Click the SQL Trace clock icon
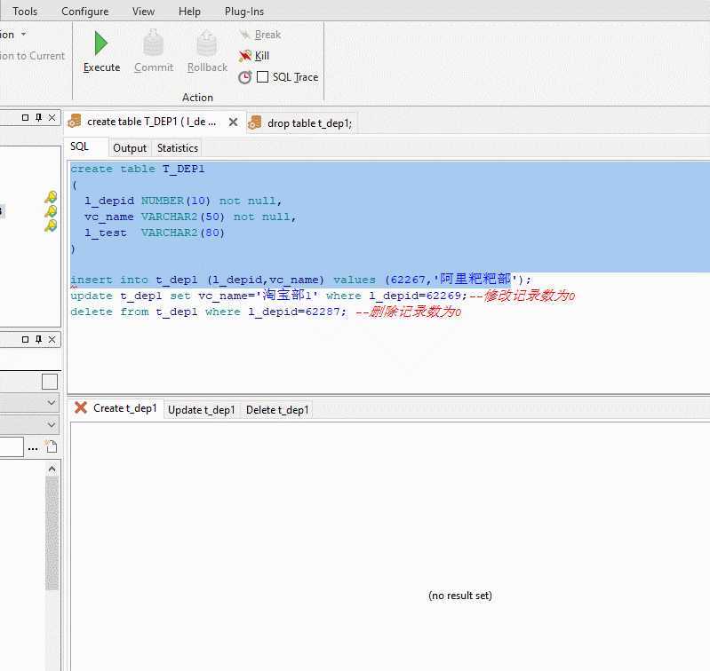Image resolution: width=710 pixels, height=671 pixels. click(x=245, y=77)
